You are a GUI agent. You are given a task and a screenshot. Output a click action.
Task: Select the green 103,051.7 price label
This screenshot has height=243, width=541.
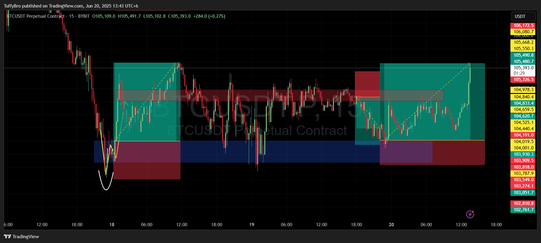[523, 193]
